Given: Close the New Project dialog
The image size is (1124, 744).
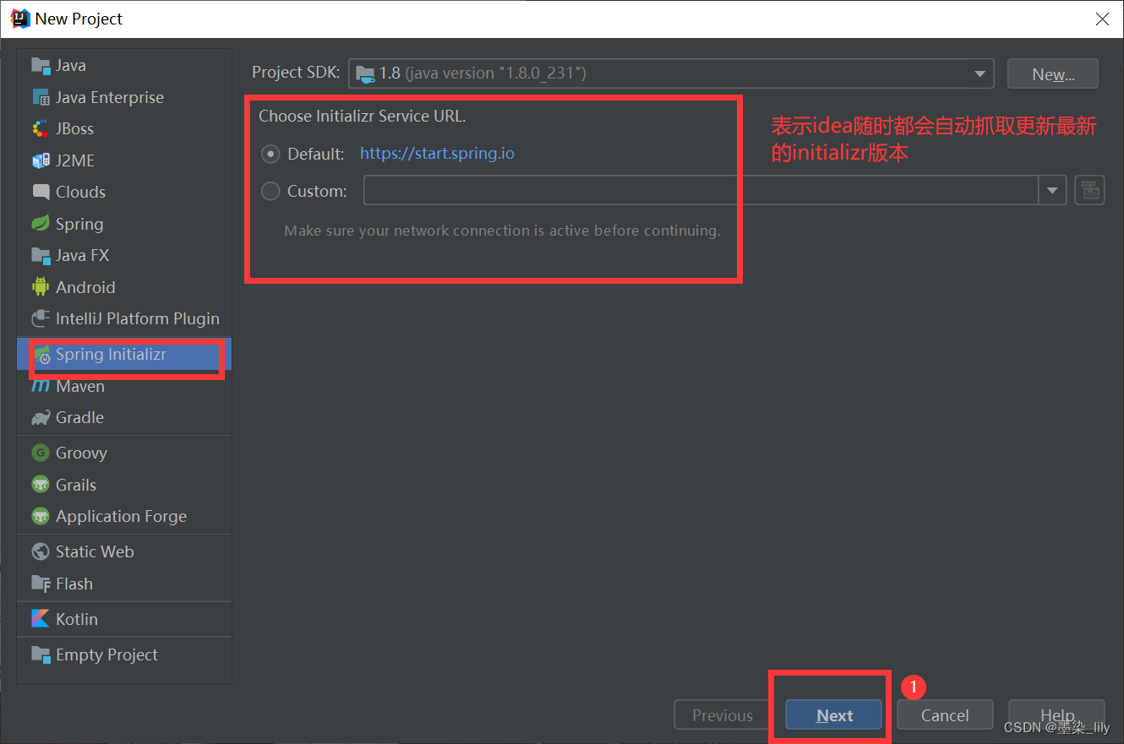Looking at the screenshot, I should point(1103,19).
